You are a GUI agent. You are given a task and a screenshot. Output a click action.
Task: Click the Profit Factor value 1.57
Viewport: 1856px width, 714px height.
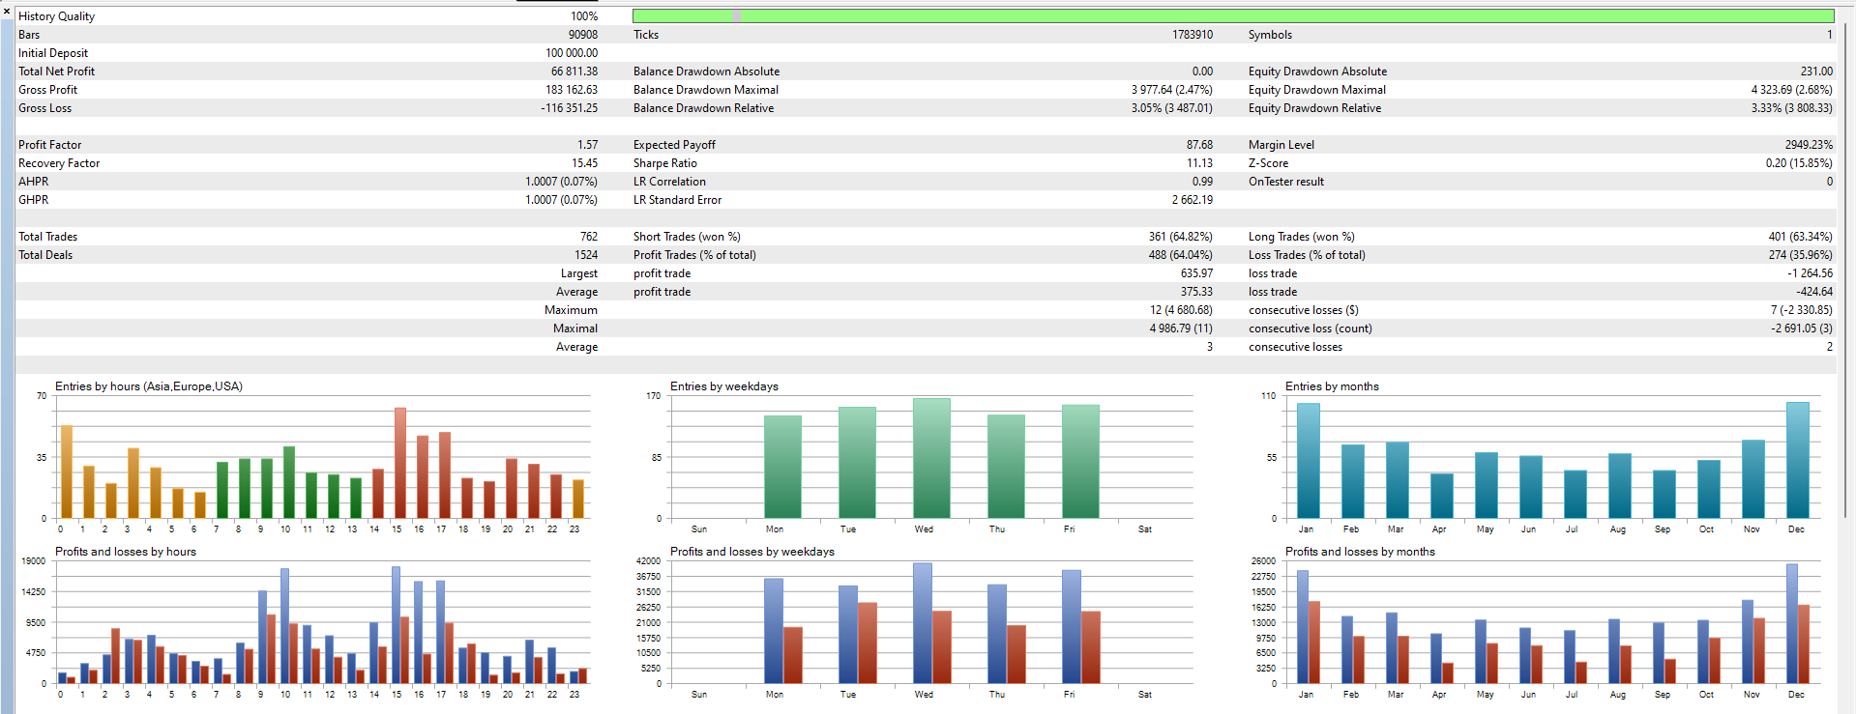point(587,145)
